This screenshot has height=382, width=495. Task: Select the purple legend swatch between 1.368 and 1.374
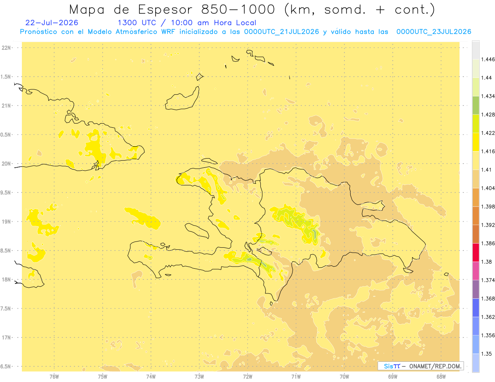click(476, 289)
